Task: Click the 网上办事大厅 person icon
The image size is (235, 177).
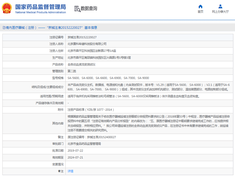Action: coord(220,6)
